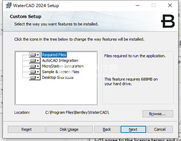Select the AutoCAD Integration feature label
The width and height of the screenshot is (181, 141).
[60, 60]
